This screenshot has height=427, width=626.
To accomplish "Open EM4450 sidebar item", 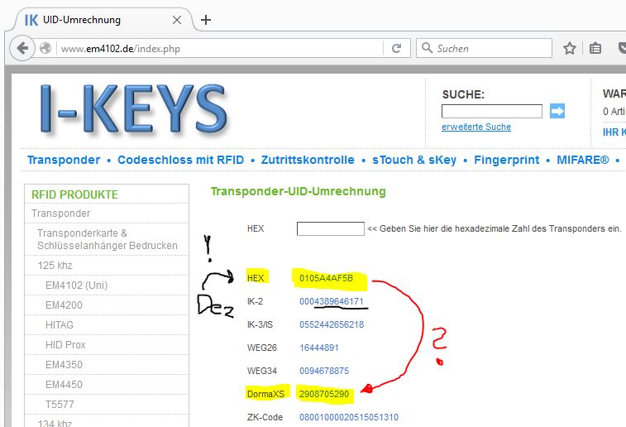I will click(64, 385).
